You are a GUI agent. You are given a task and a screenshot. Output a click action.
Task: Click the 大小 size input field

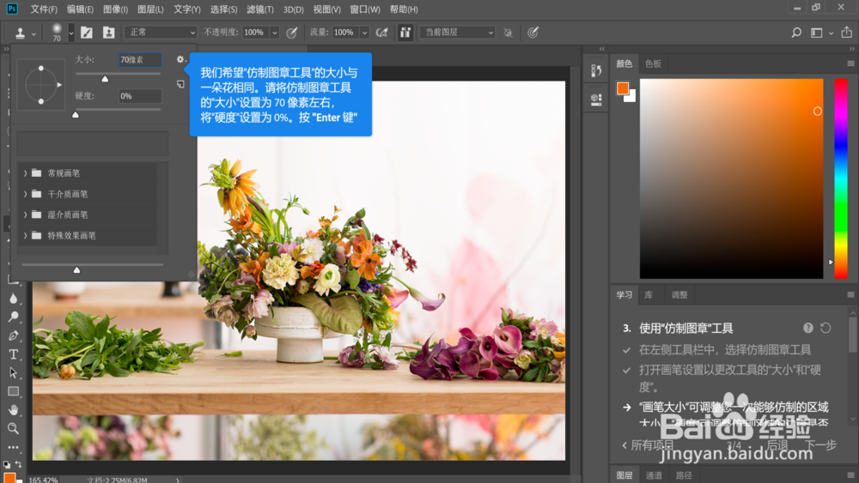coord(140,59)
